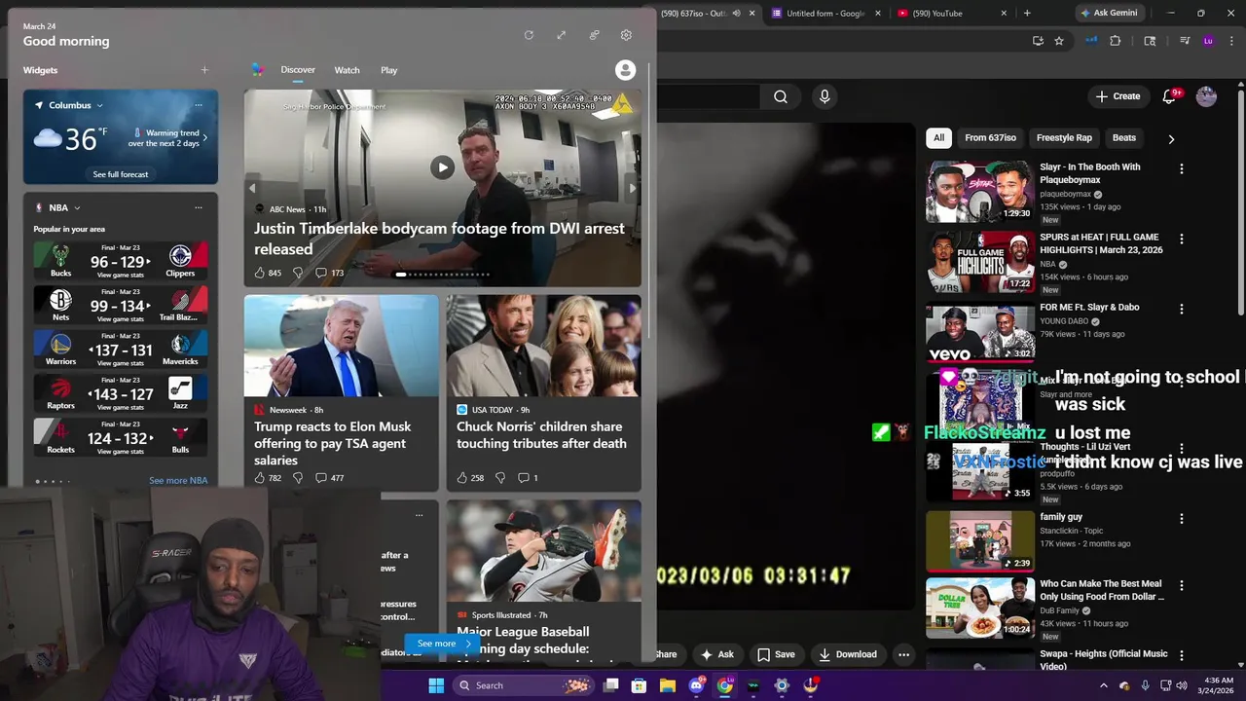Image resolution: width=1246 pixels, height=701 pixels.
Task: Open FOR ME Ft. Slayr & Dabo thumbnail
Action: click(980, 332)
